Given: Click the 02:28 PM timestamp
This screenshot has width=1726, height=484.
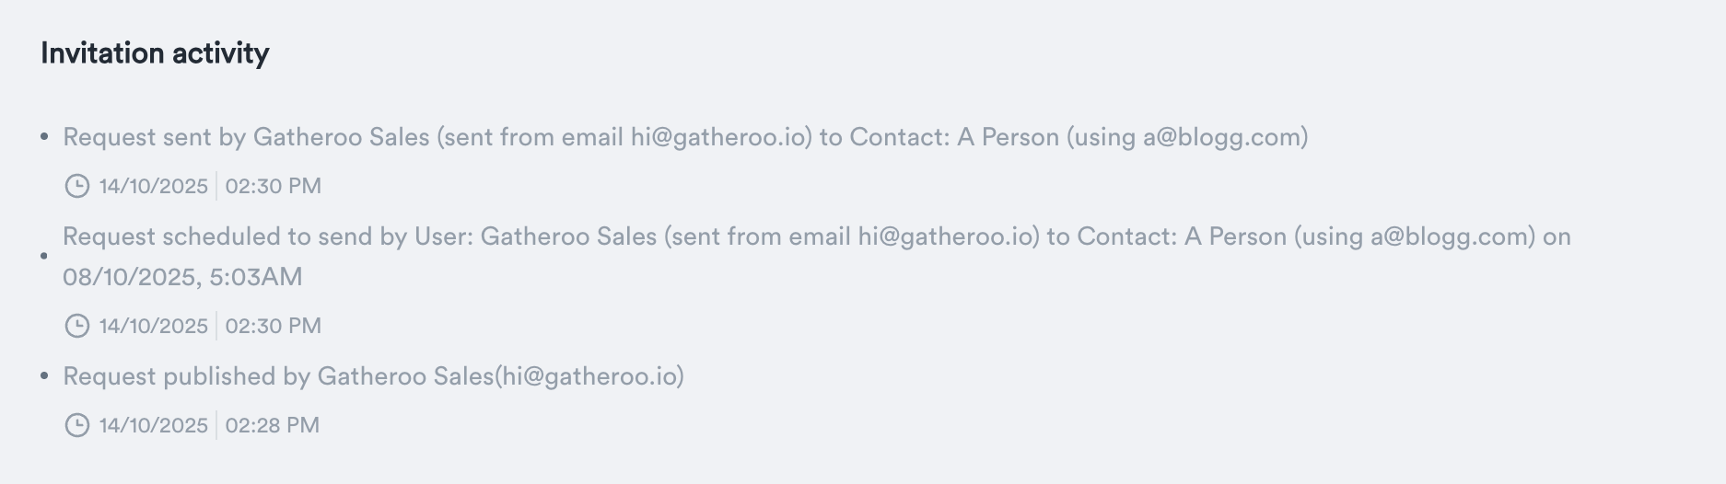Looking at the screenshot, I should [x=273, y=425].
